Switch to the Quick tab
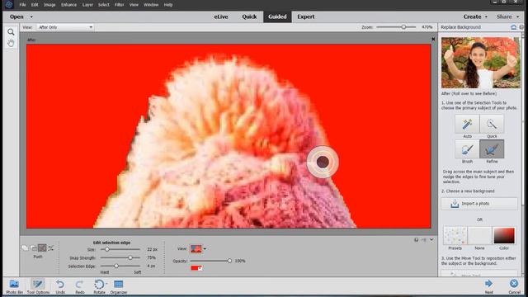Image resolution: width=528 pixels, height=297 pixels. point(249,16)
